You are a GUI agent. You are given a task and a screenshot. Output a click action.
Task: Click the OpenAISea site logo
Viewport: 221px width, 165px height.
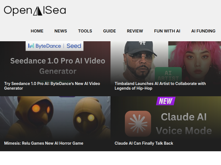tap(35, 11)
